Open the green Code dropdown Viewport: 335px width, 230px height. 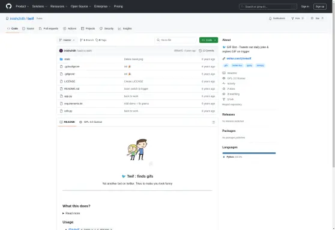pyautogui.click(x=208, y=40)
